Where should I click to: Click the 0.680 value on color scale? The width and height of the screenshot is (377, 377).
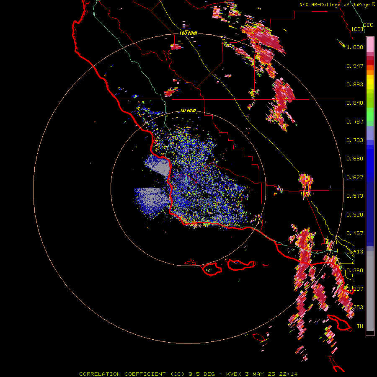[x=355, y=159]
